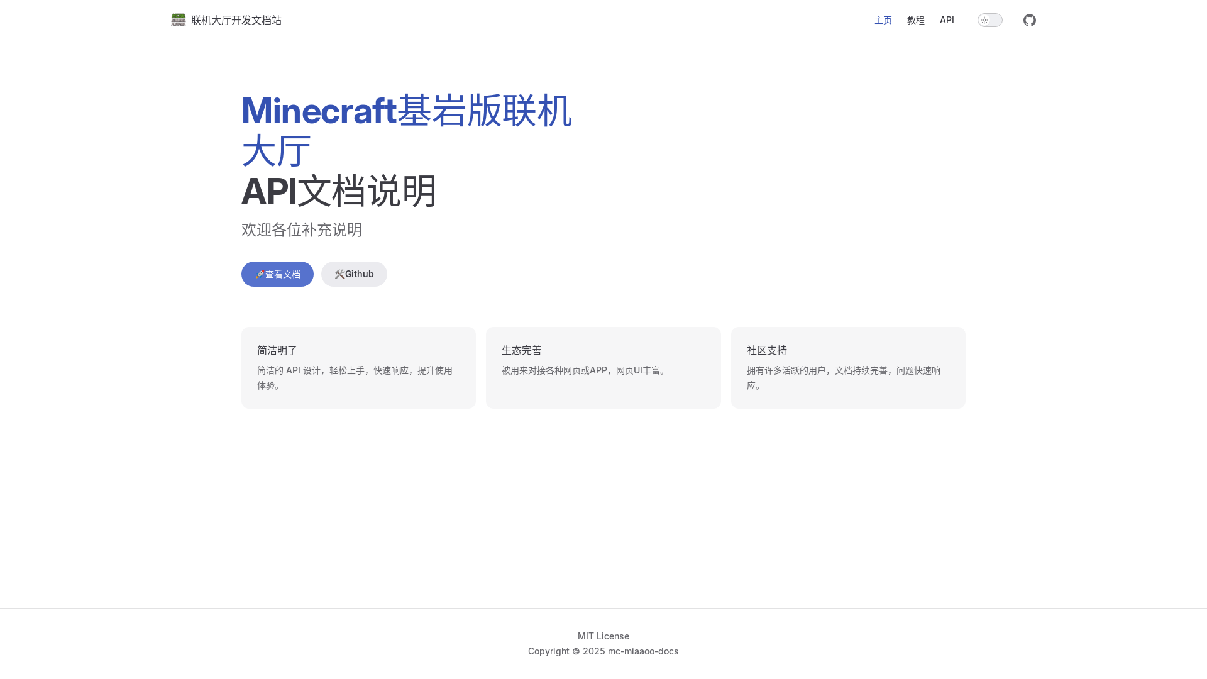Click the Copyright © 2025 mc-miaaoo-docs text

pos(603,651)
